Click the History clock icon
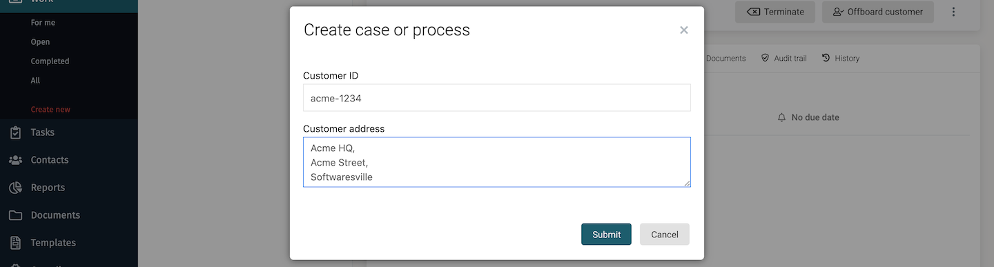The width and height of the screenshot is (994, 267). click(826, 58)
